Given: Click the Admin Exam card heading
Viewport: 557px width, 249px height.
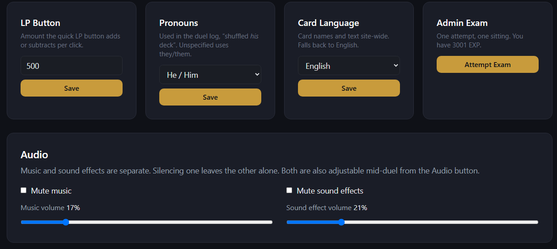Looking at the screenshot, I should pos(462,23).
